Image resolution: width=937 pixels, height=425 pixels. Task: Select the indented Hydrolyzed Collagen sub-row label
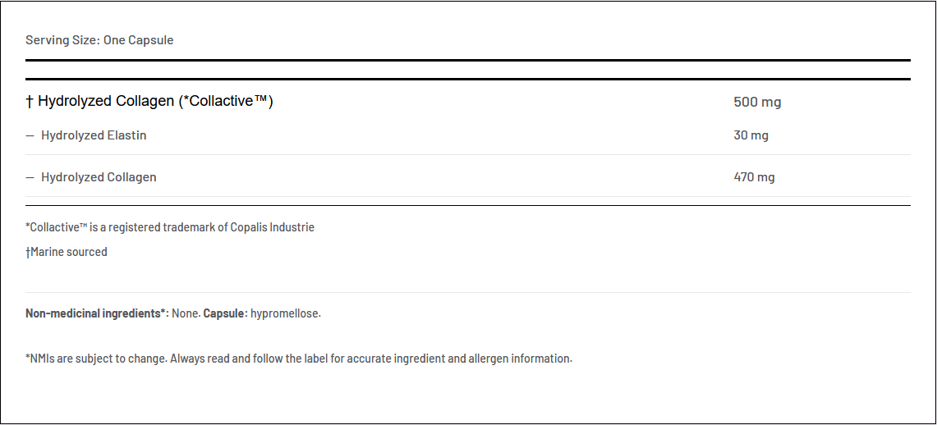coord(99,177)
